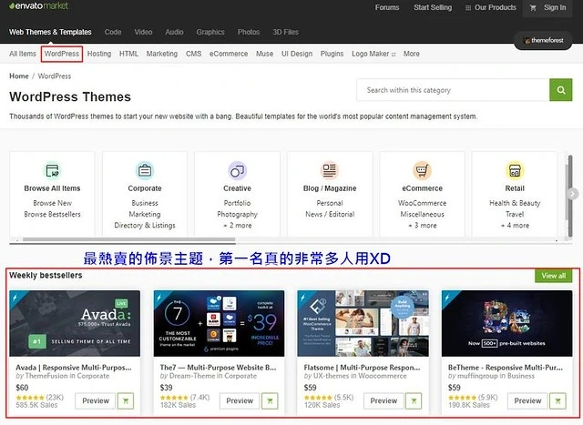Open the top-bar eCommerce menu item

[229, 54]
